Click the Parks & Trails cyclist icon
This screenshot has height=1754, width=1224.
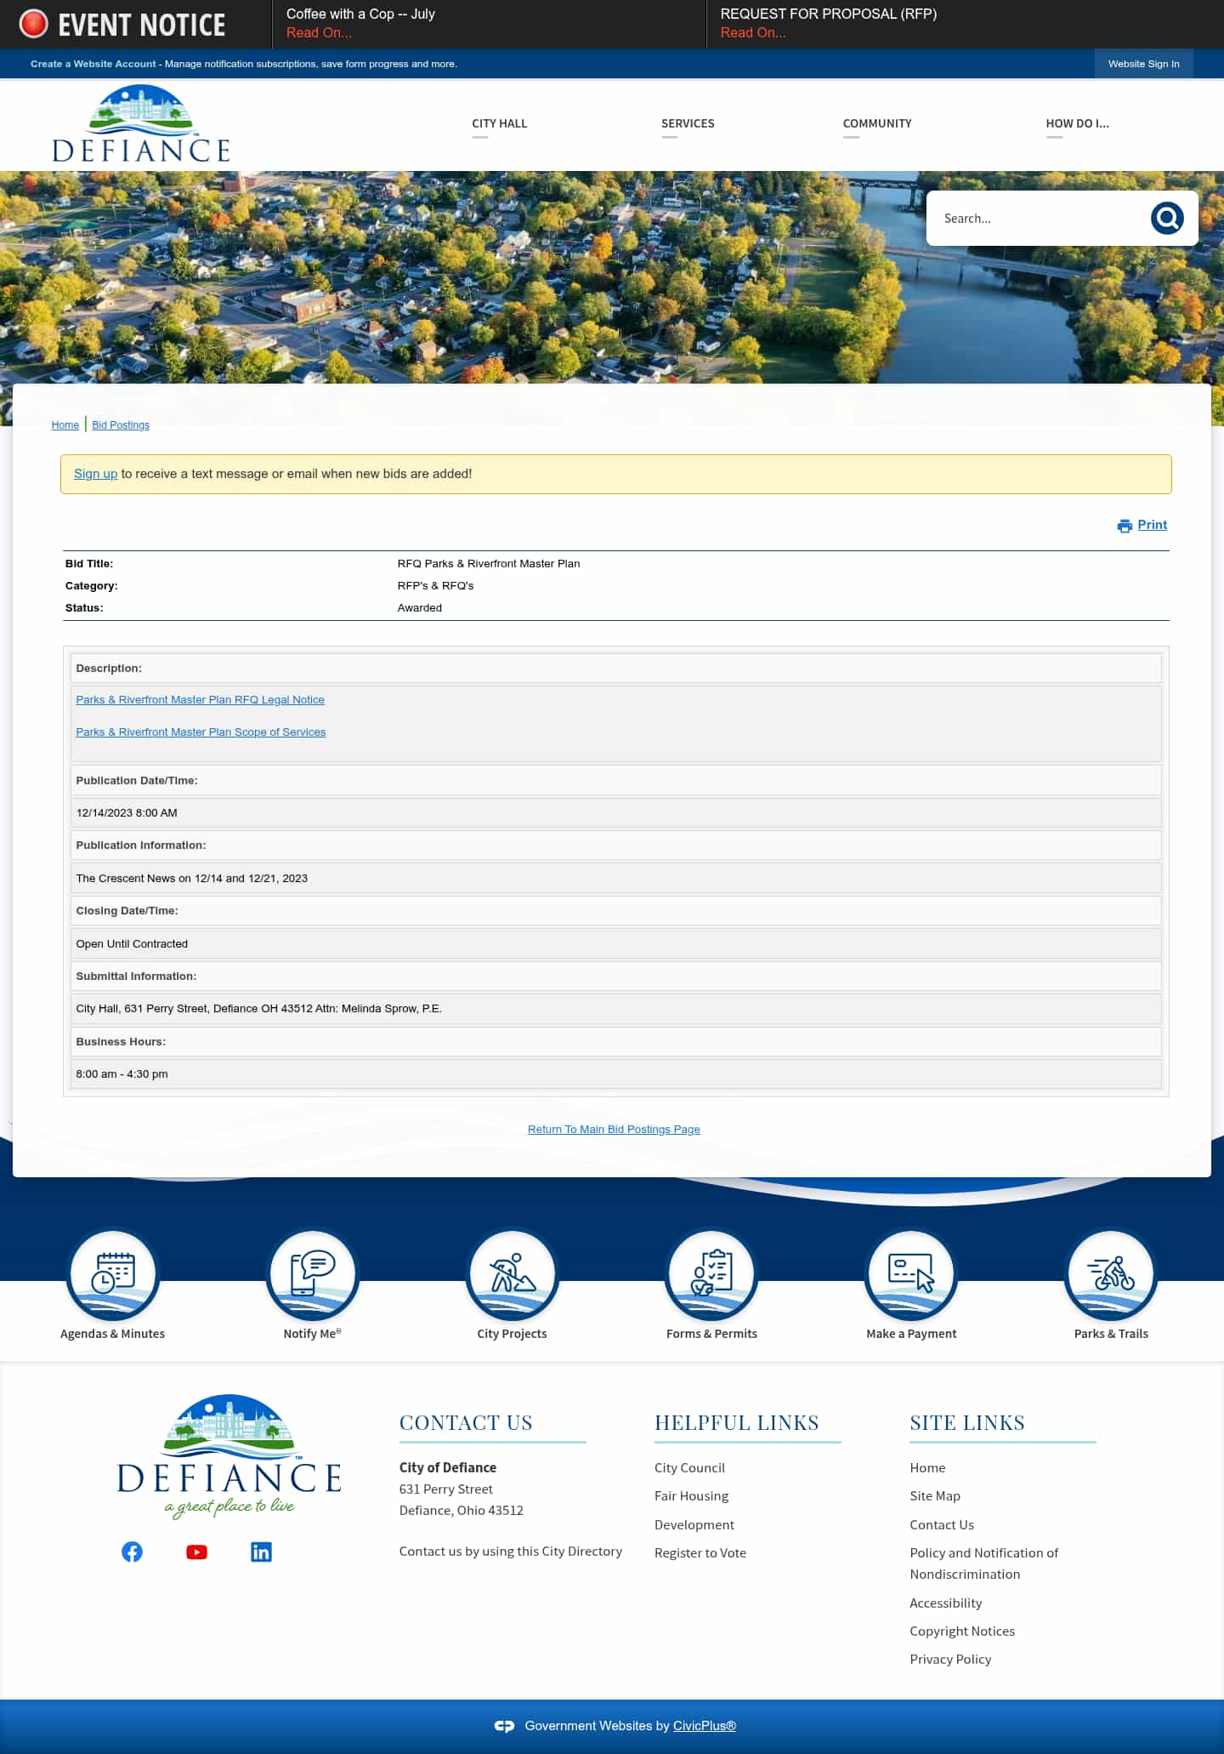click(x=1111, y=1273)
